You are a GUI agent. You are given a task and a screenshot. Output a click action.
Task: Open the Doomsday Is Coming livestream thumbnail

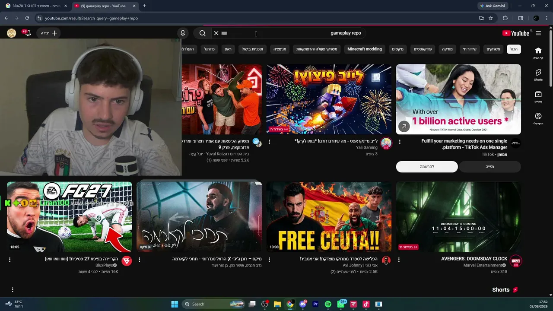coord(458,217)
